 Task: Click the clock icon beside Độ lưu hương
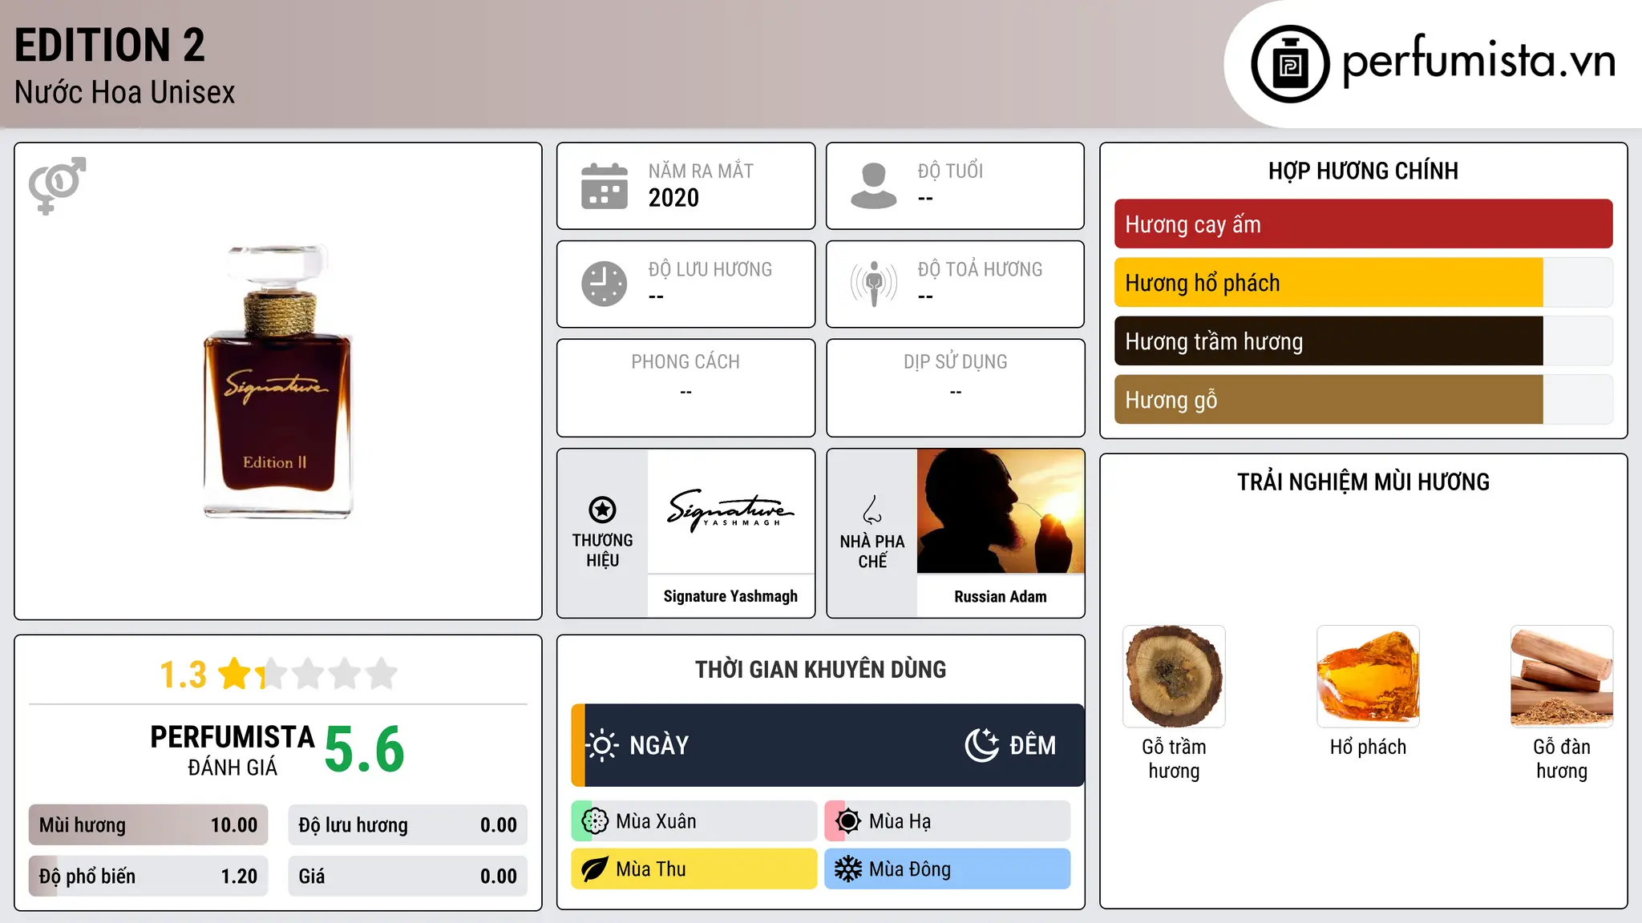tap(605, 284)
